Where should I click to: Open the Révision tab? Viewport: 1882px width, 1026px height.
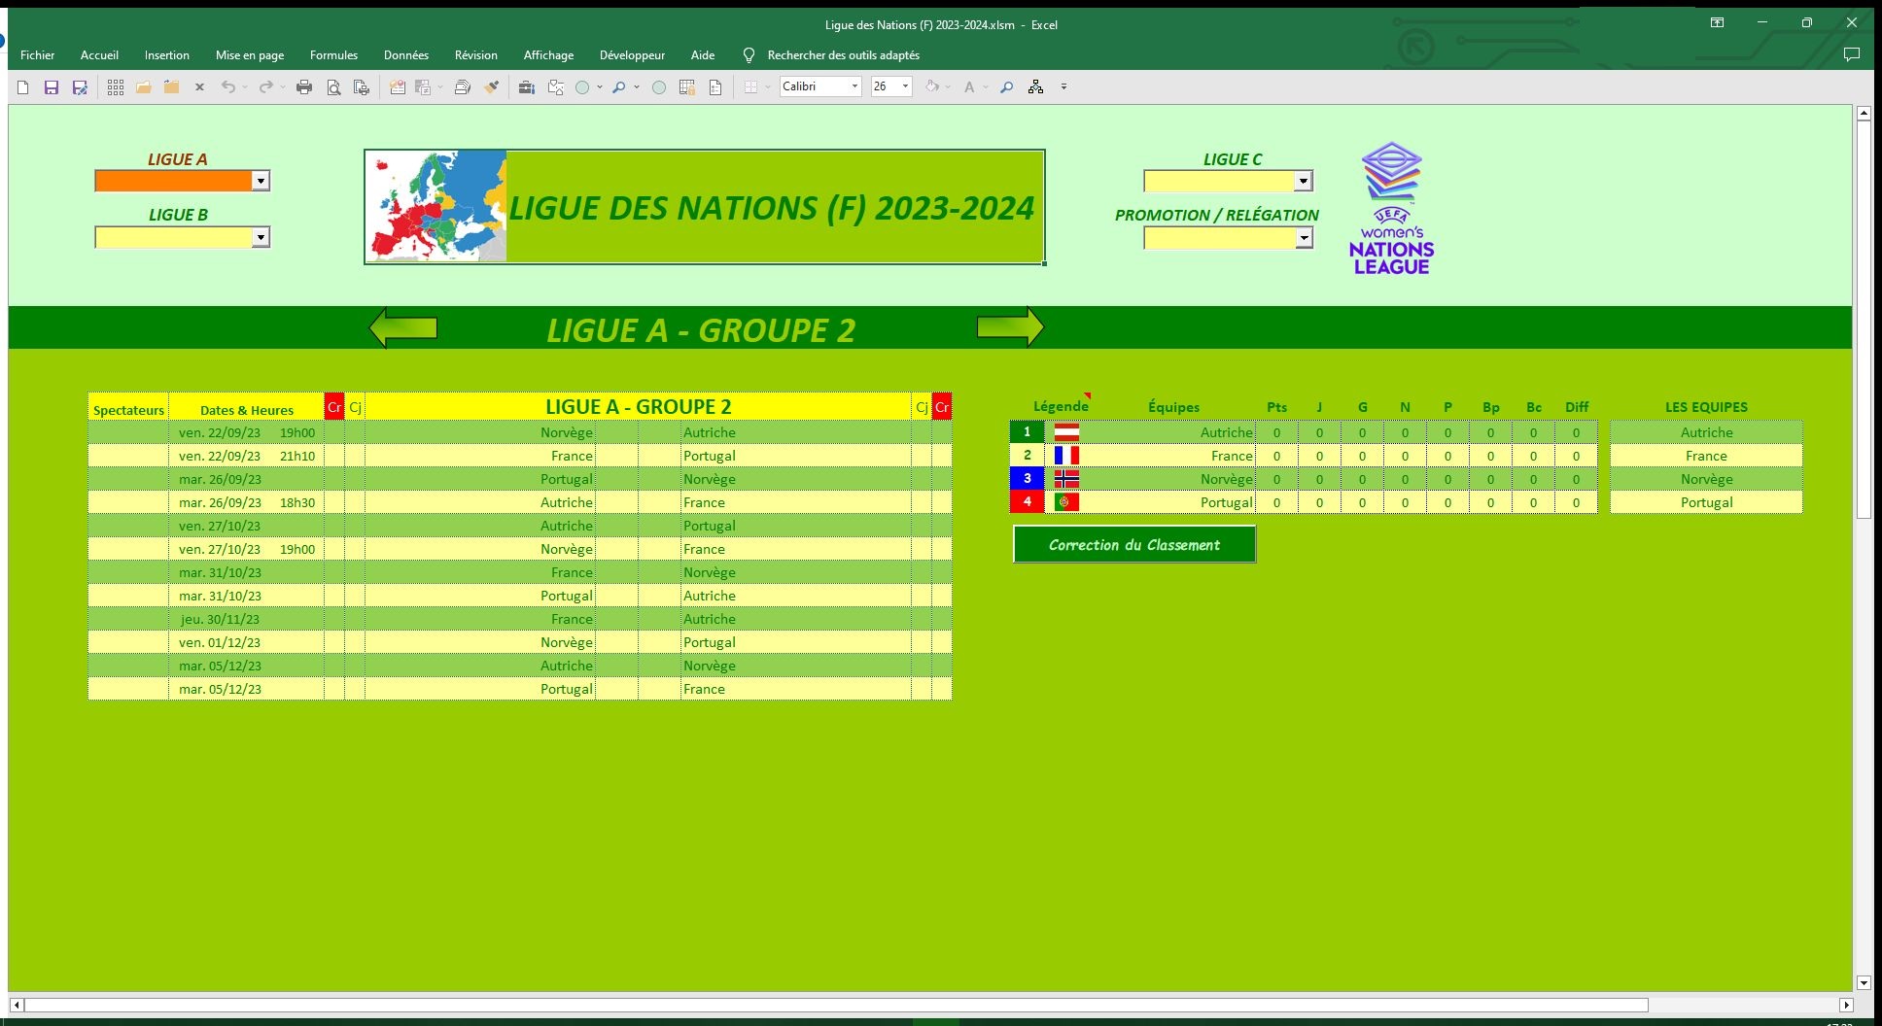tap(476, 55)
